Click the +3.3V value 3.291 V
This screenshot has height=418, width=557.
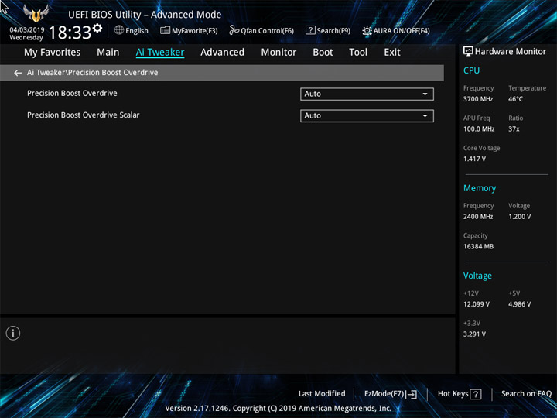pos(474,334)
